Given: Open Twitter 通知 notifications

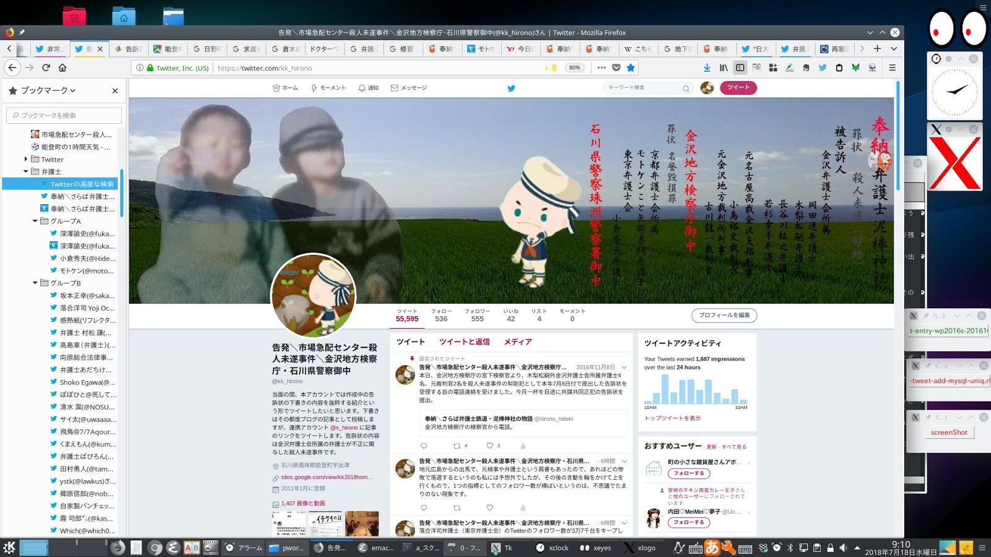Looking at the screenshot, I should click(368, 88).
